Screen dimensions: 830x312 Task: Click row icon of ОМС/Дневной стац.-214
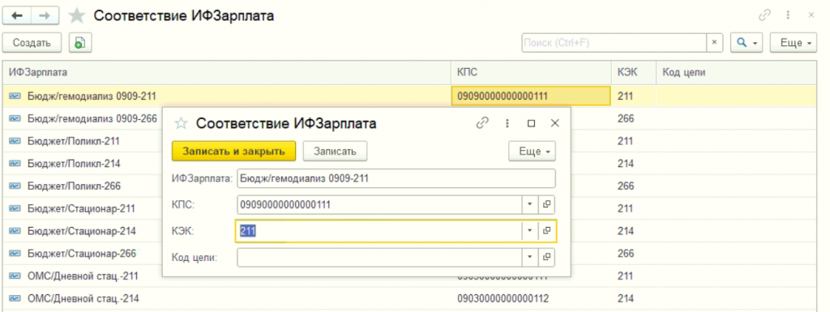15,299
